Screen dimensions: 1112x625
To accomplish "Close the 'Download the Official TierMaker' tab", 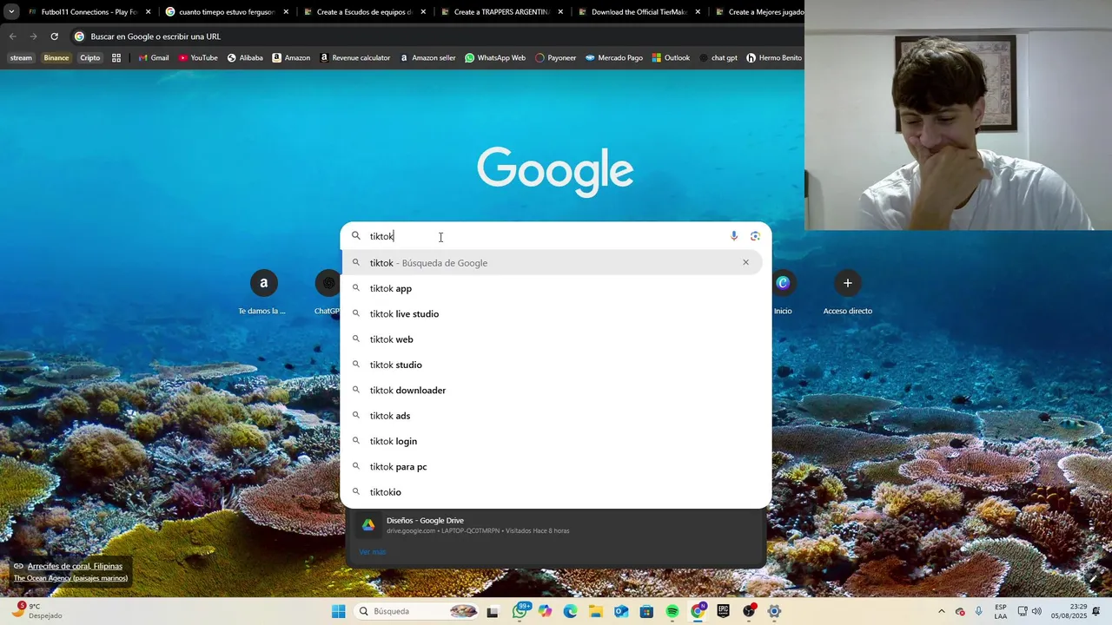I will pos(698,12).
